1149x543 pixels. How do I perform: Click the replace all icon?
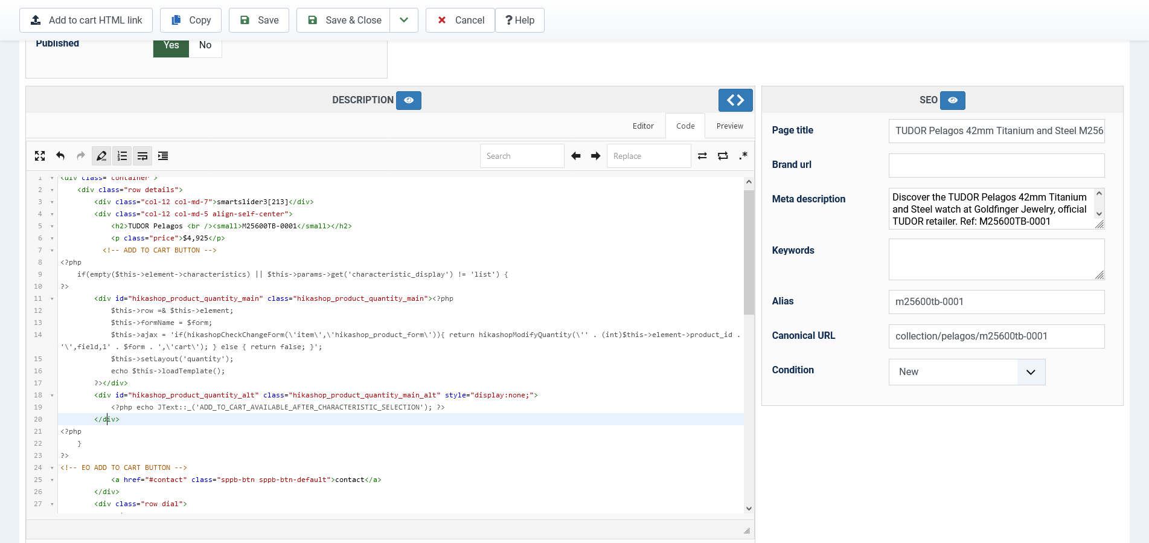pyautogui.click(x=723, y=156)
